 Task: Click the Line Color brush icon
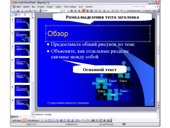(82, 120)
